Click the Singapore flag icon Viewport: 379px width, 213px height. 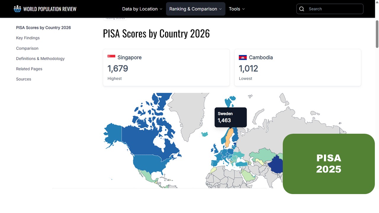pos(111,57)
